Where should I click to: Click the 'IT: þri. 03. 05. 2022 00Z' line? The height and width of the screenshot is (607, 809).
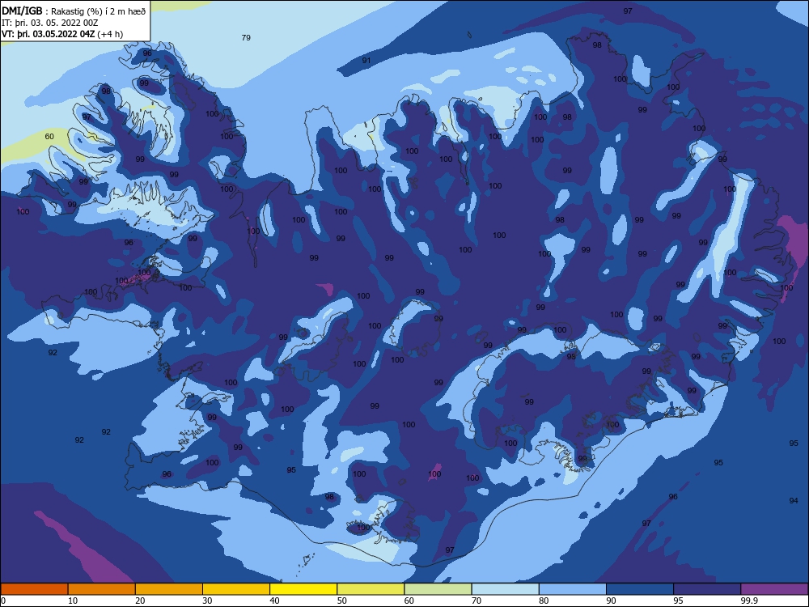click(x=50, y=23)
